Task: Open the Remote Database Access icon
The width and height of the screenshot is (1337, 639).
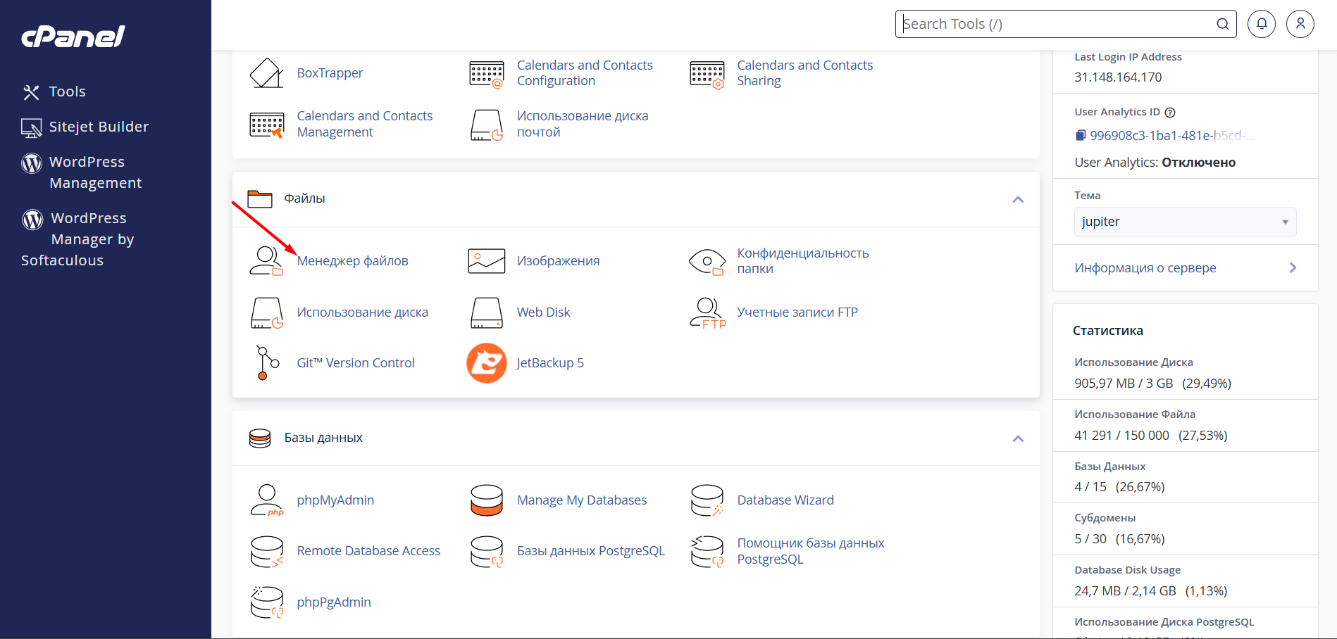Action: pos(266,552)
